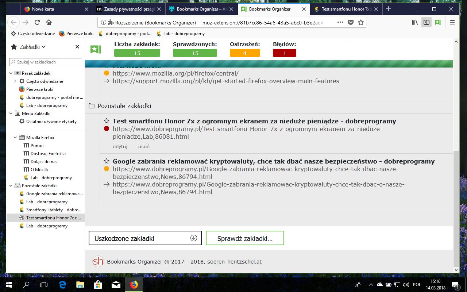Click the Szukaj w zakładkach search field
Viewport: 467px width, 292px height.
[x=46, y=62]
